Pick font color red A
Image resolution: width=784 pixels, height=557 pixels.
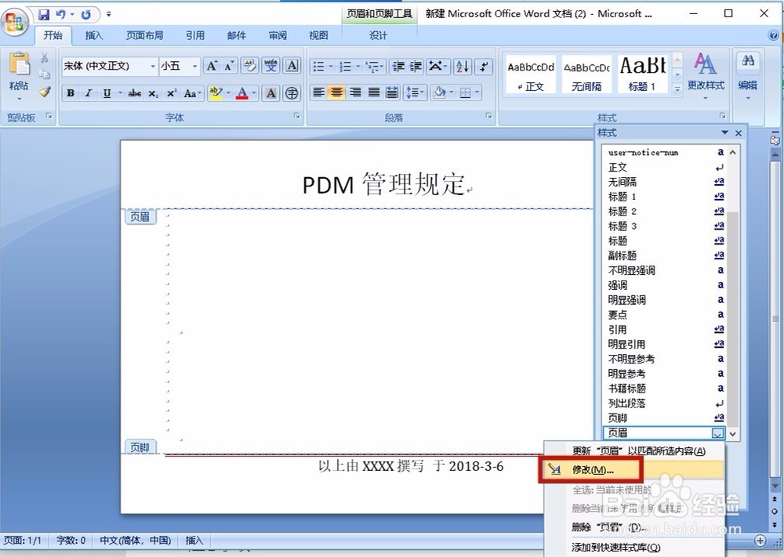click(242, 93)
